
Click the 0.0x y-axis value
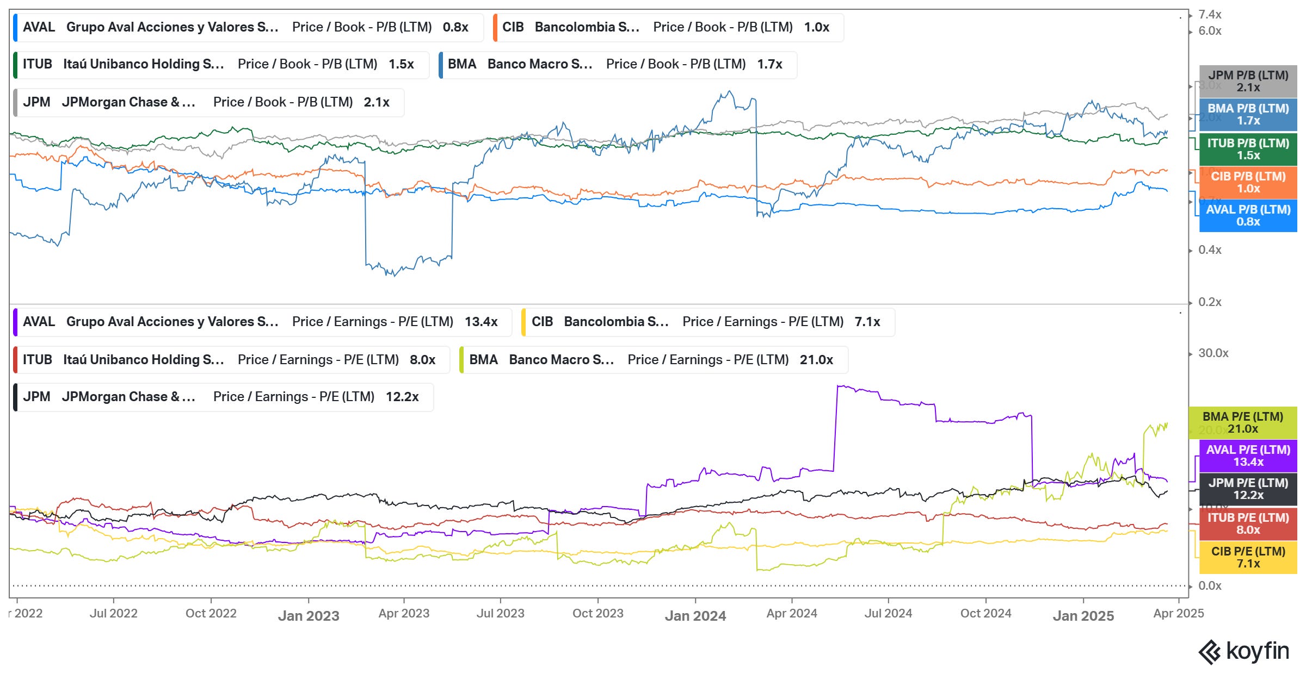(1210, 586)
